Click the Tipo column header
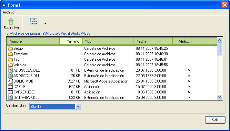This screenshot has height=131, width=230. (x=108, y=41)
